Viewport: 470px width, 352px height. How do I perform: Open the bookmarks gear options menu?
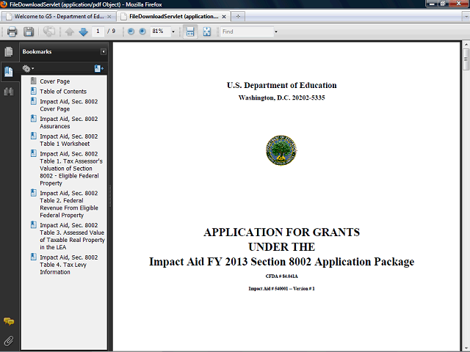click(29, 68)
